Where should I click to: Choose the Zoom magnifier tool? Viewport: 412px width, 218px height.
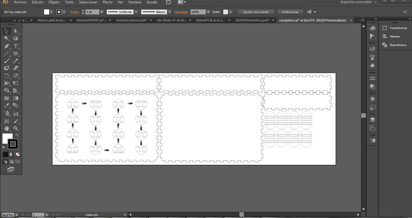pos(16,128)
